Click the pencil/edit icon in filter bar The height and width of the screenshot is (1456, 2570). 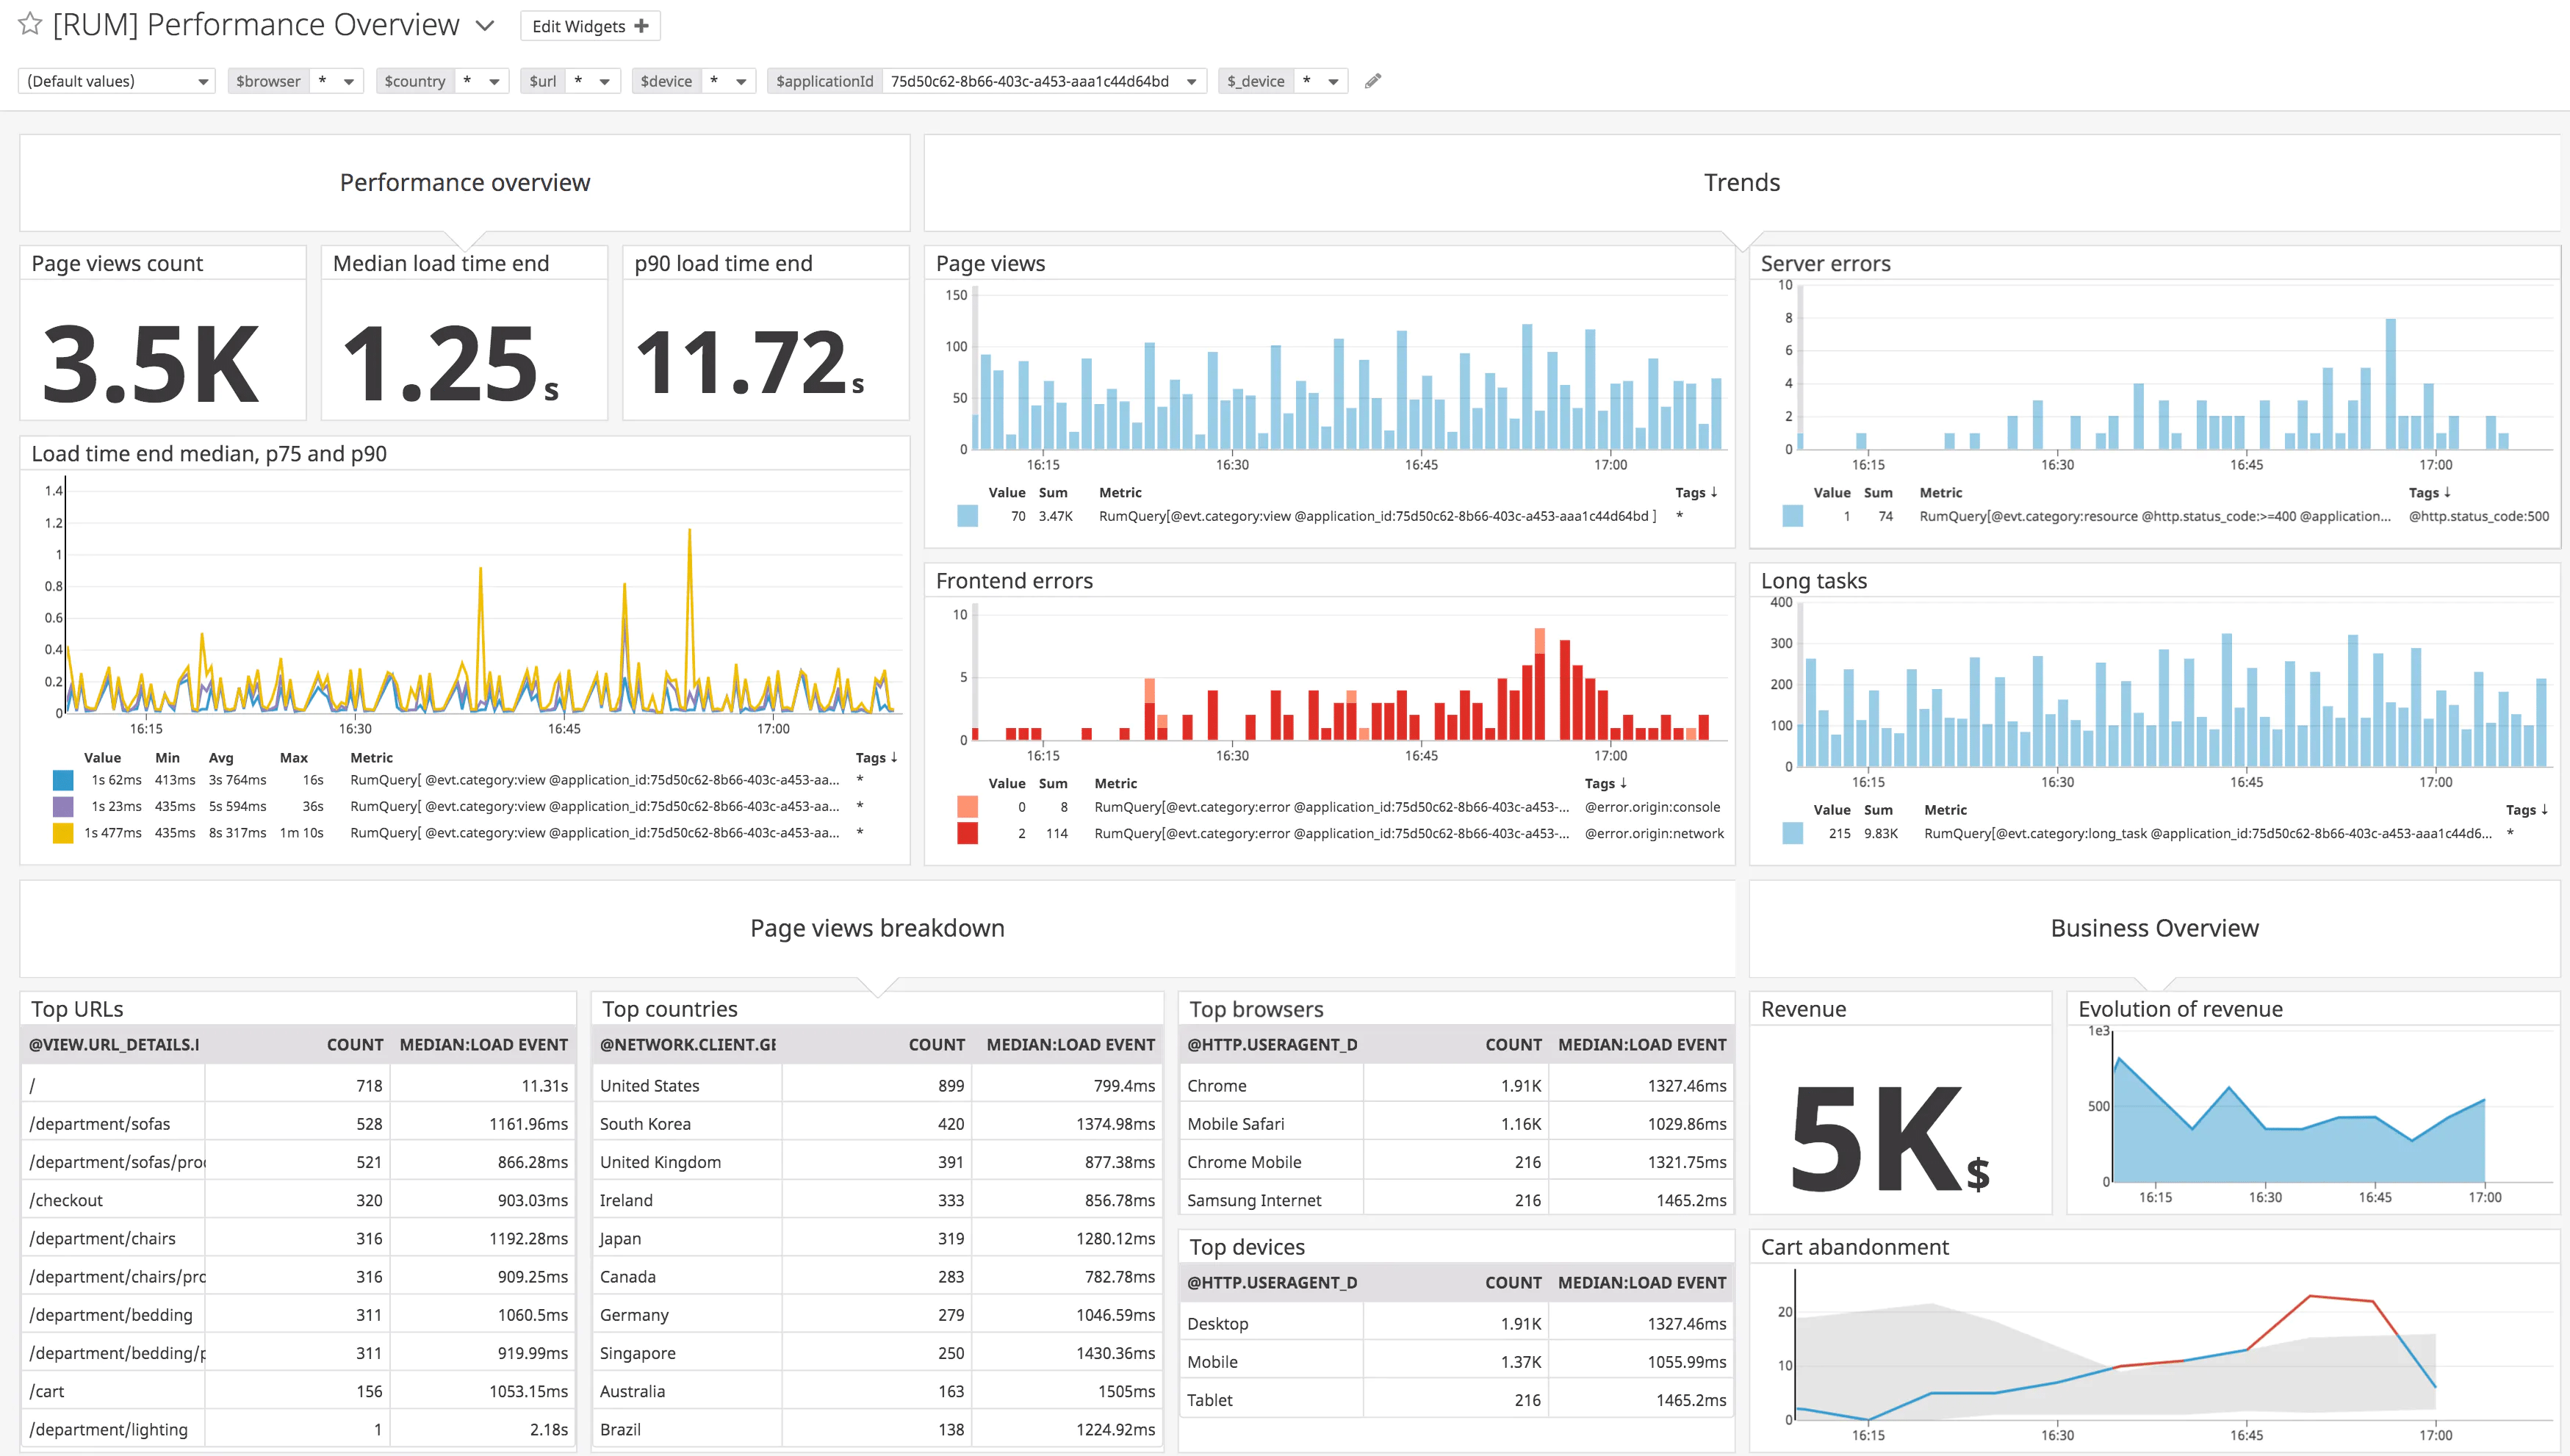1377,82
